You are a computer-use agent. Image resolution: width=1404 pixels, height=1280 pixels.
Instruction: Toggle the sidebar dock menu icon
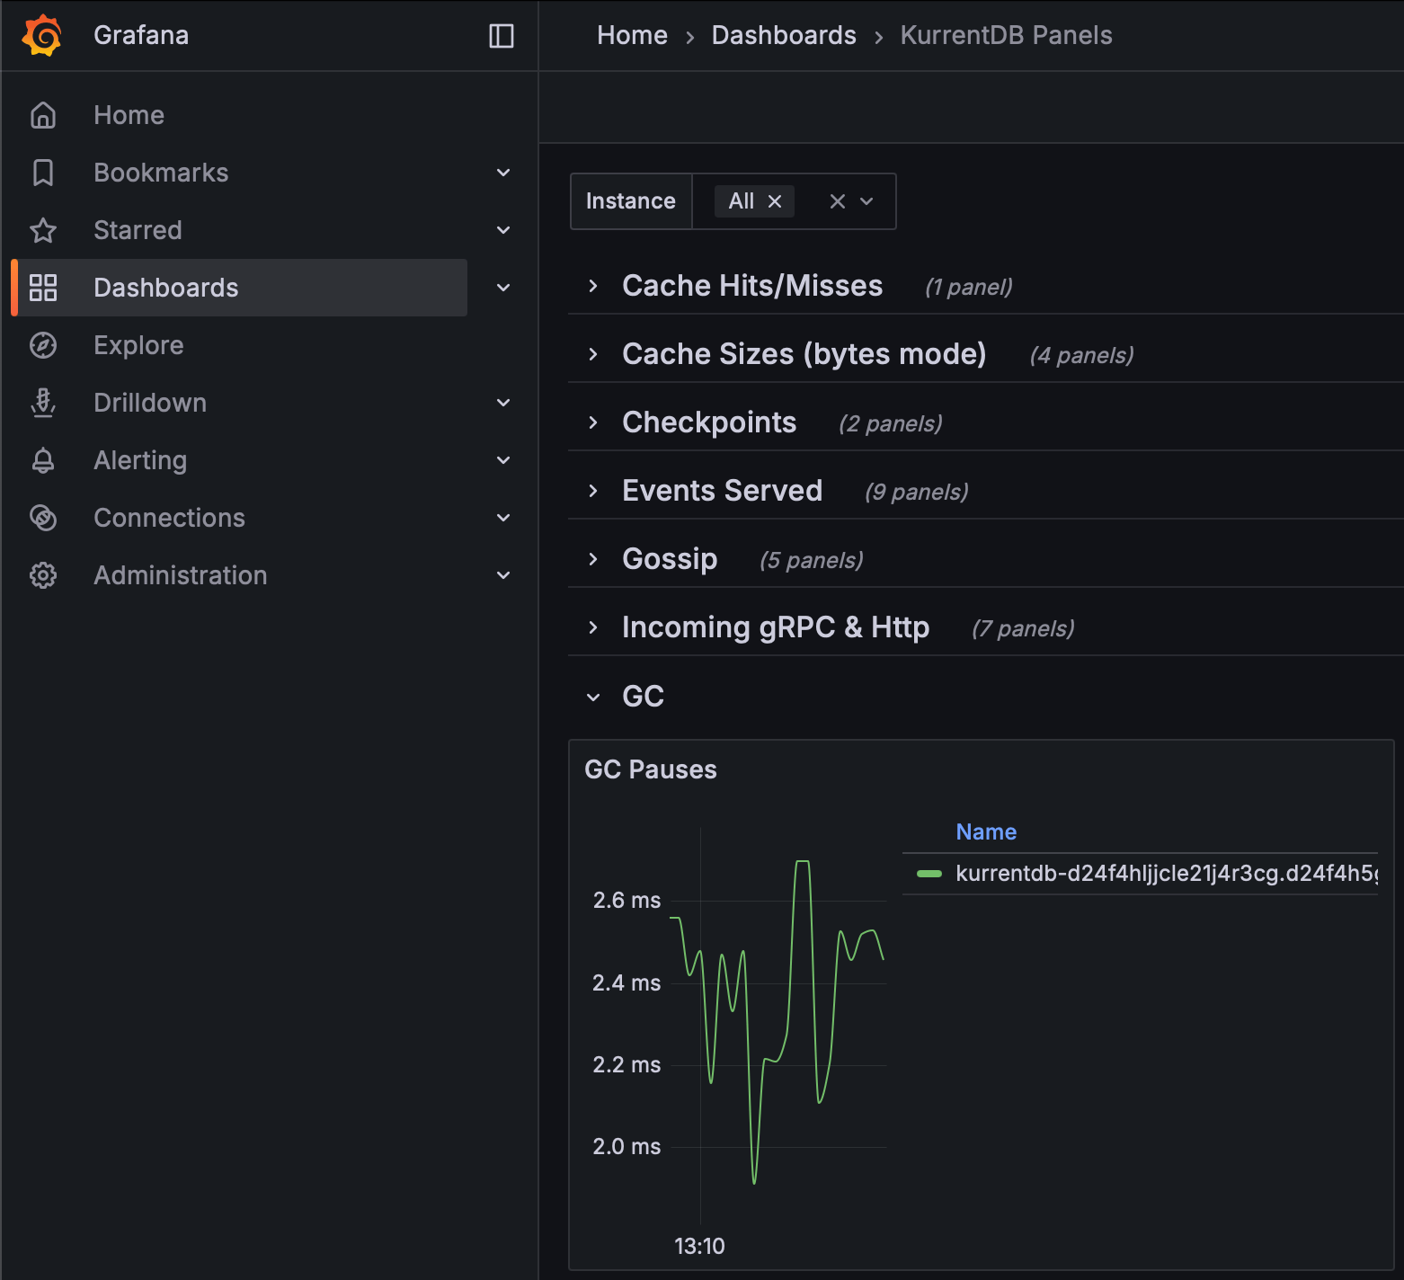pyautogui.click(x=501, y=36)
